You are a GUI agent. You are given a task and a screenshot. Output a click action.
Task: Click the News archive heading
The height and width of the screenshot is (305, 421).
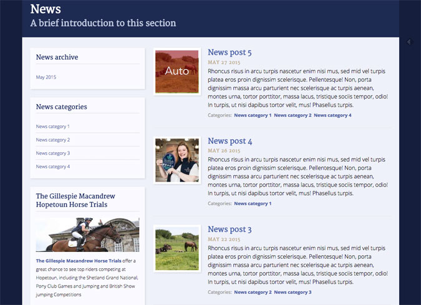tap(57, 57)
